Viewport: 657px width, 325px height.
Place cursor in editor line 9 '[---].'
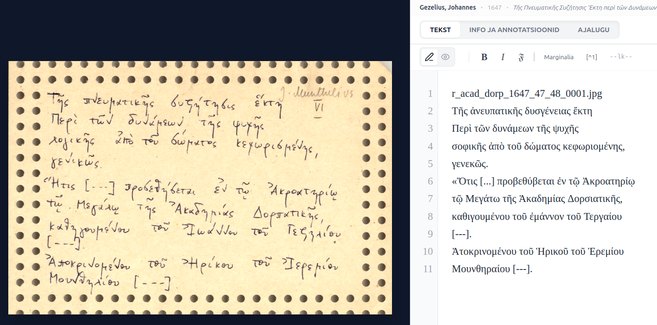461,234
